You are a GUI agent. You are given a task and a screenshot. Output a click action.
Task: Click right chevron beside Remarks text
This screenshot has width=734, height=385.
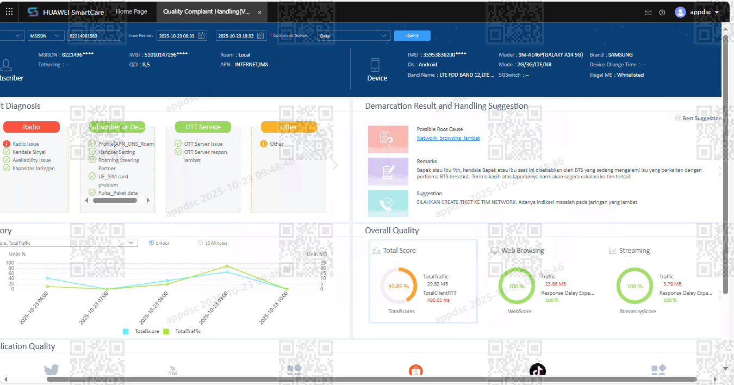721,171
